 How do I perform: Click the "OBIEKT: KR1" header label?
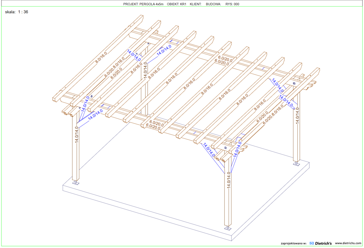click(177, 4)
